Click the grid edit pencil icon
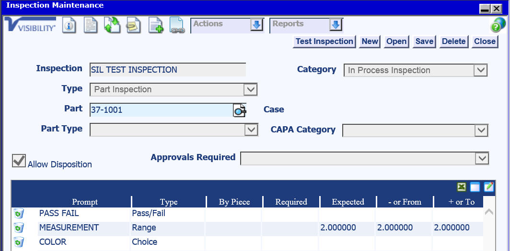The image size is (510, 251). (x=488, y=187)
